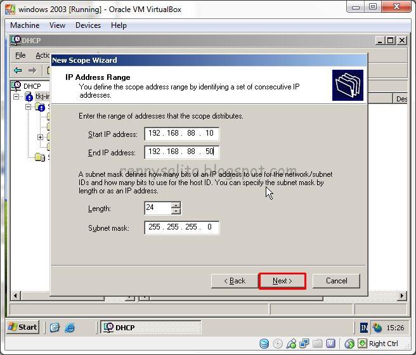Maximize the DHCP window
The width and height of the screenshot is (416, 355).
click(390, 41)
